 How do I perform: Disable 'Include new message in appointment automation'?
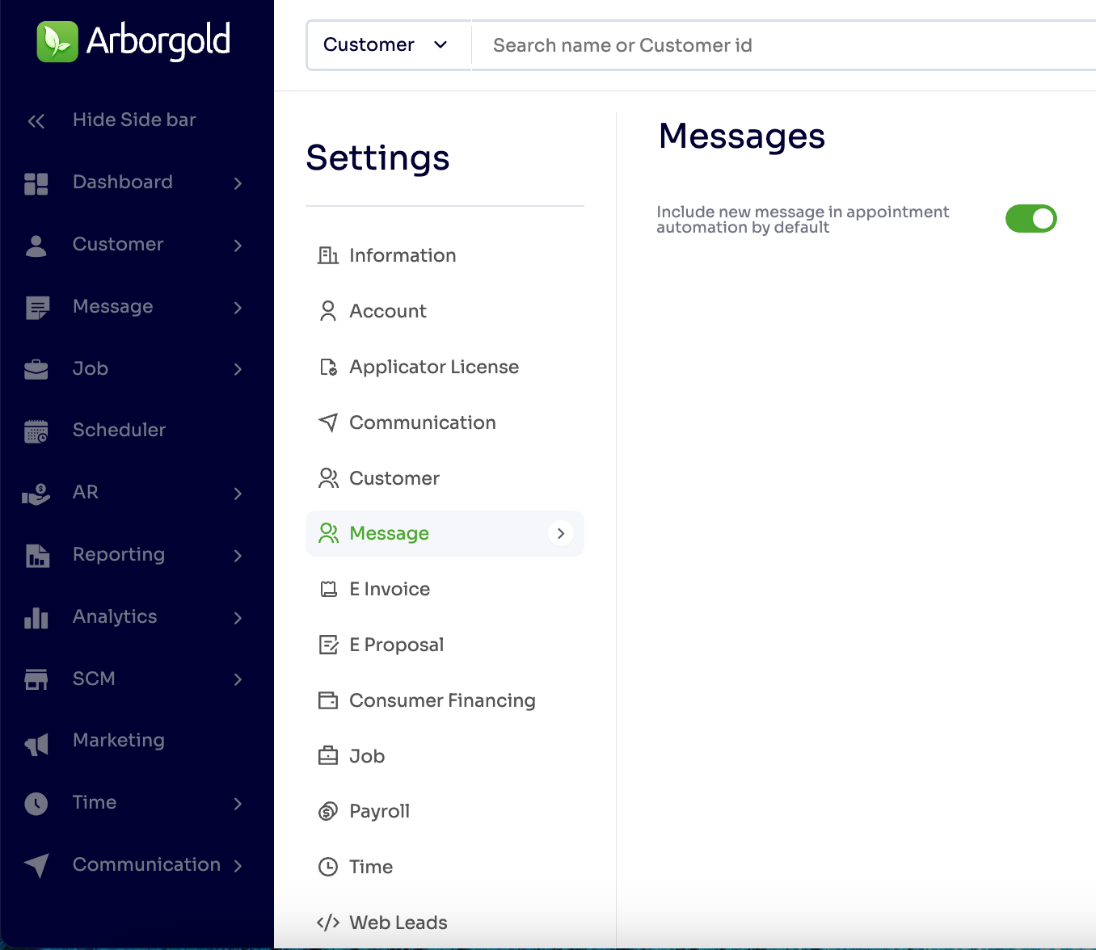1031,218
